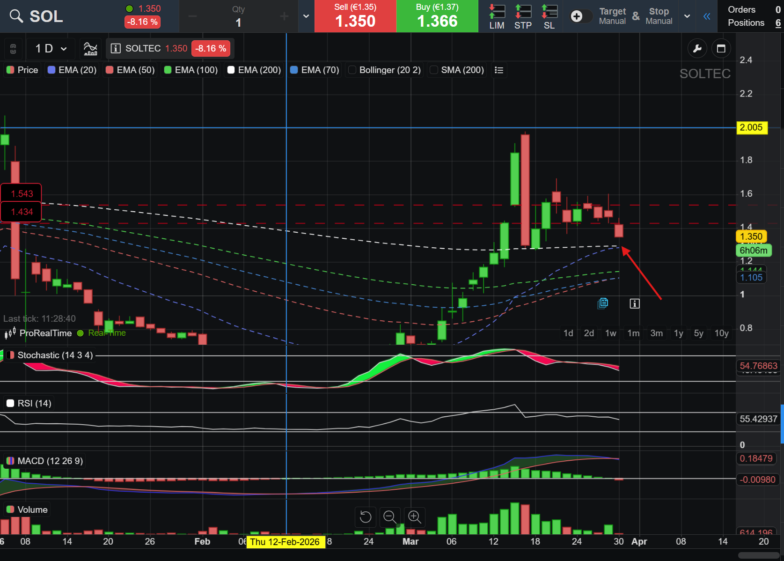Image resolution: width=784 pixels, height=561 pixels.
Task: Click the search magnifier icon beside SOL
Action: click(16, 16)
